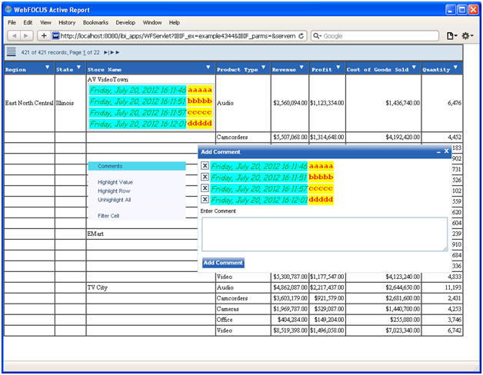Close the Add Comment dialog

446,151
